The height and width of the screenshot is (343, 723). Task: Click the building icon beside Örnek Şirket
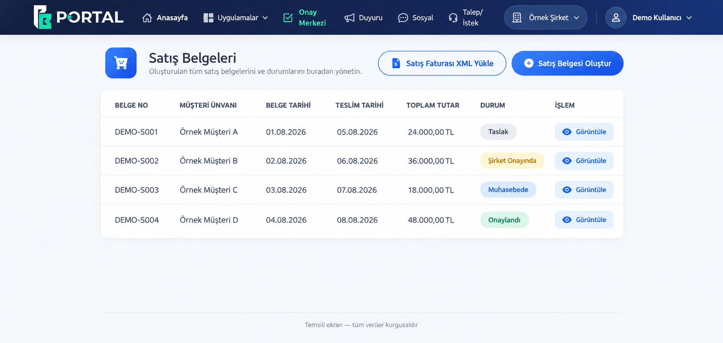pos(517,18)
